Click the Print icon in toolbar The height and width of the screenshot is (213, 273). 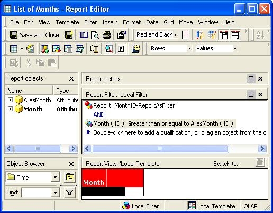[107, 35]
